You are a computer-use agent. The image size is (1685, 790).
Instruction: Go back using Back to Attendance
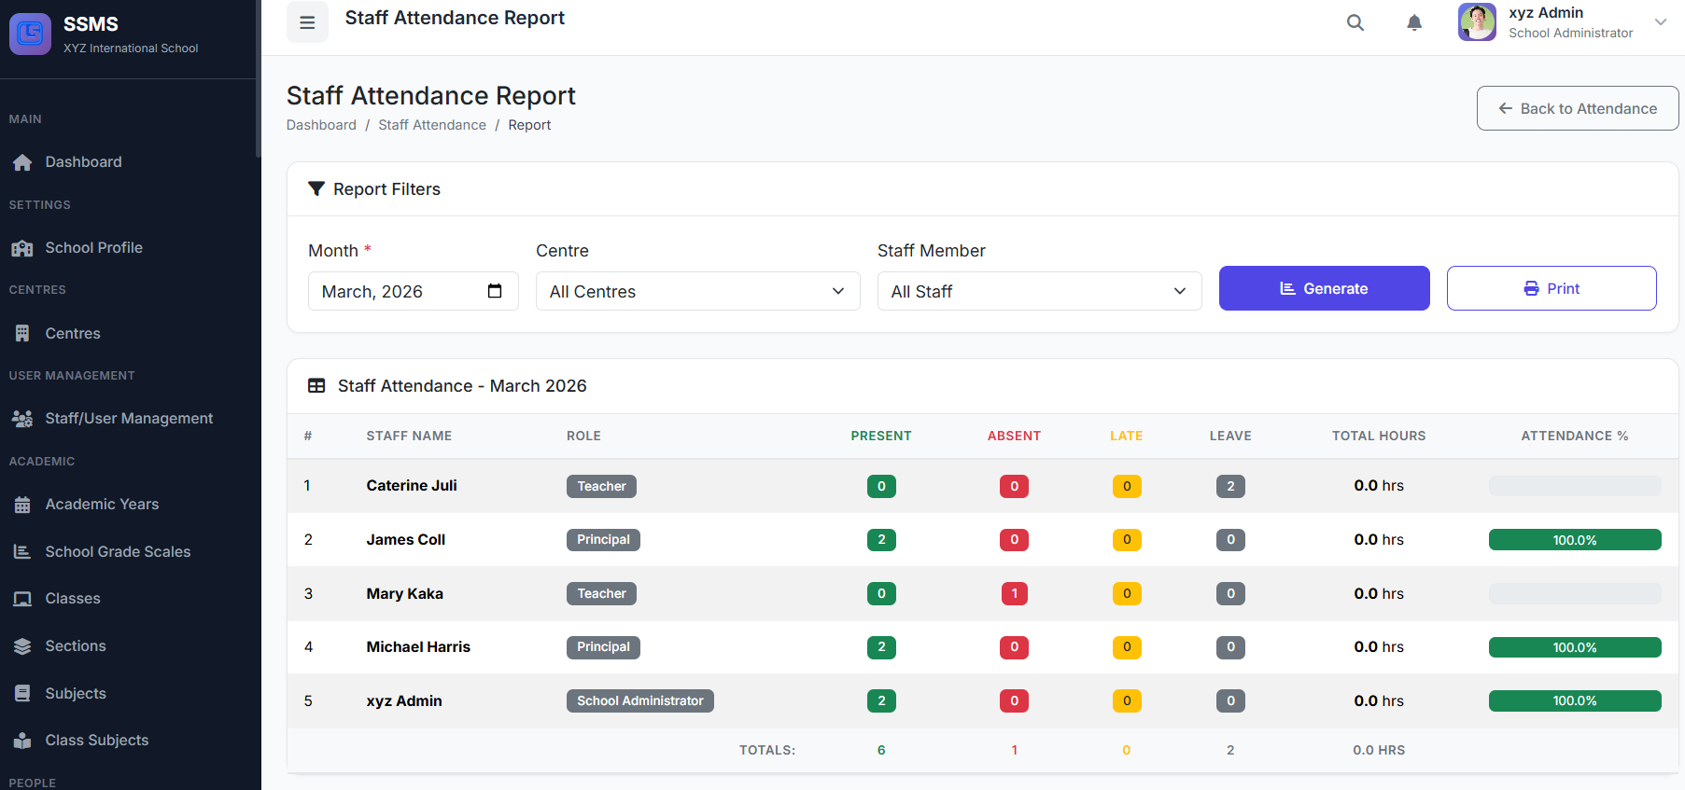point(1577,108)
